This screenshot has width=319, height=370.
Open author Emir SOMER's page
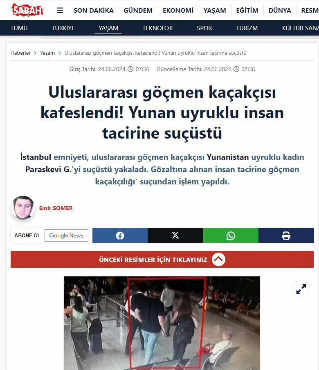pos(56,208)
